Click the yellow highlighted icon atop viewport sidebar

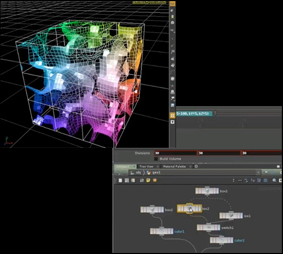(x=172, y=3)
